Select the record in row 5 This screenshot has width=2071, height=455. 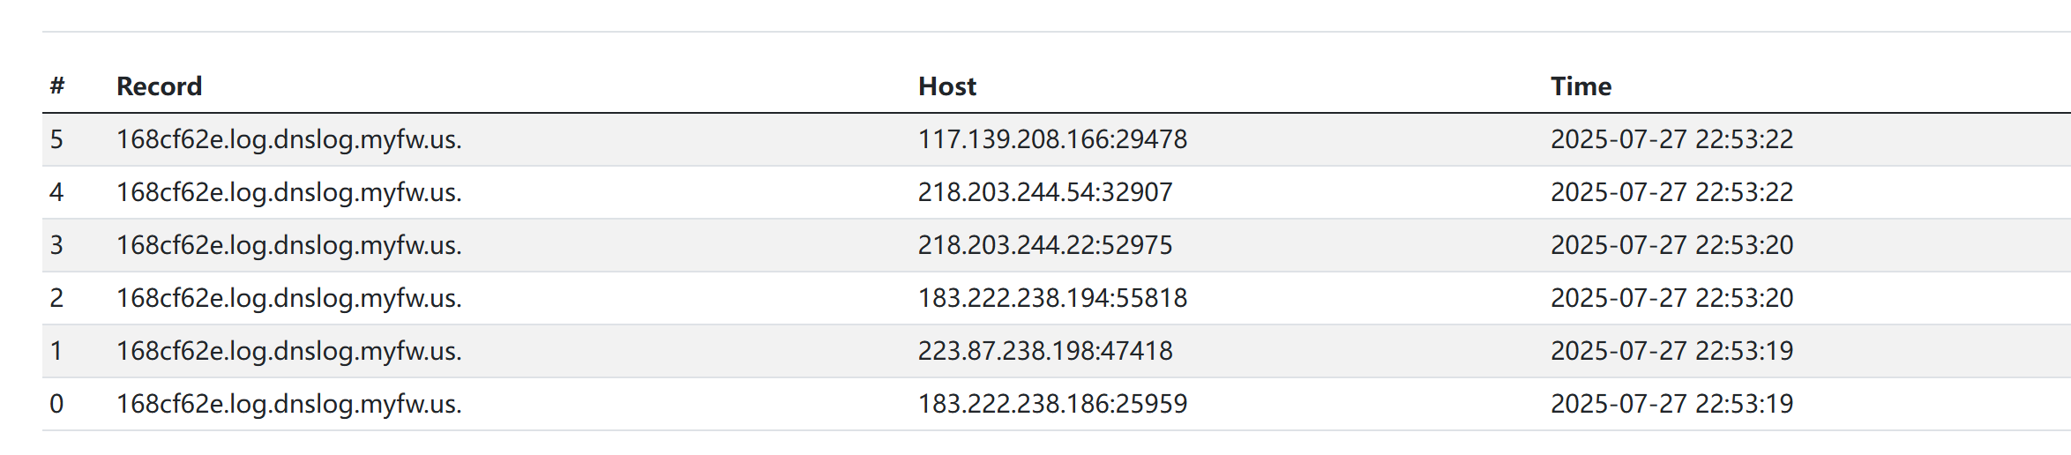tap(288, 139)
